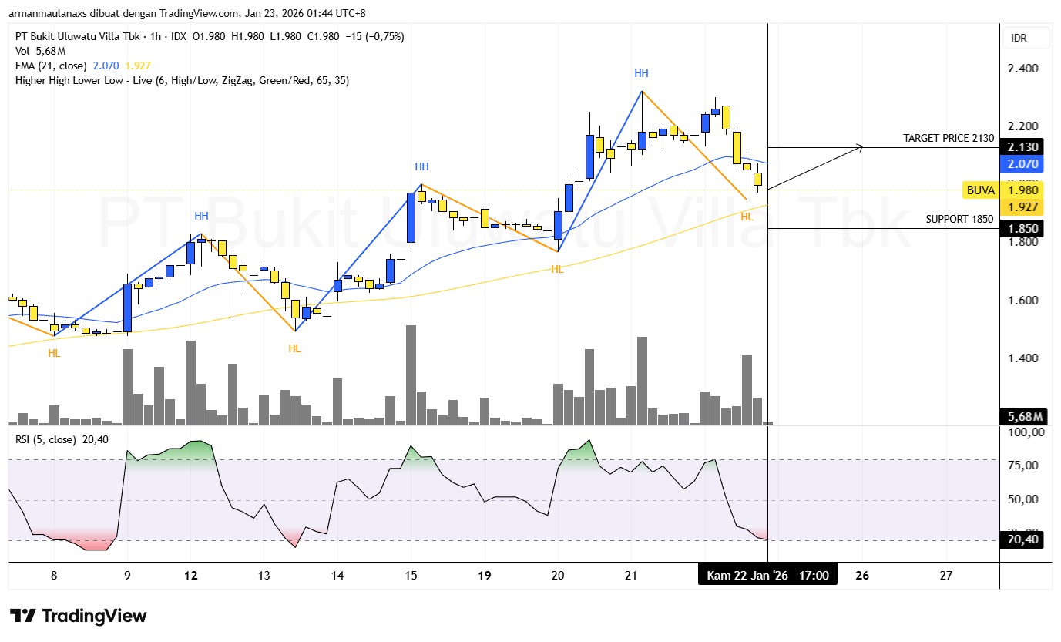Screen dimensions: 1061x642
Task: Click the date 26 on the time axis
Action: 862,575
